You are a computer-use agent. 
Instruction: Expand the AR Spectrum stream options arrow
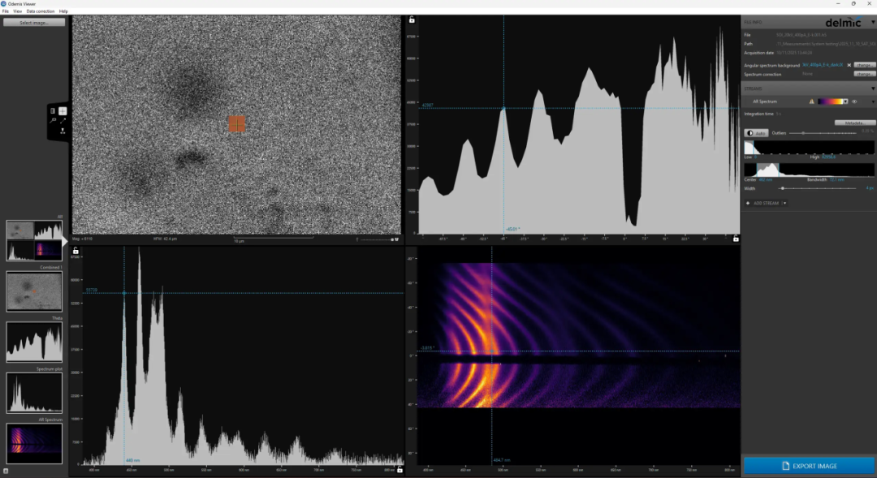(872, 101)
